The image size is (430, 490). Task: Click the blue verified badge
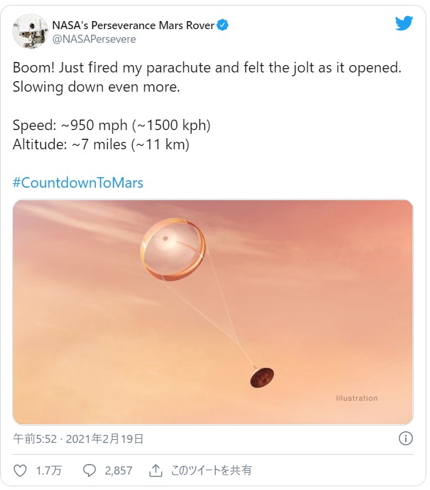223,25
